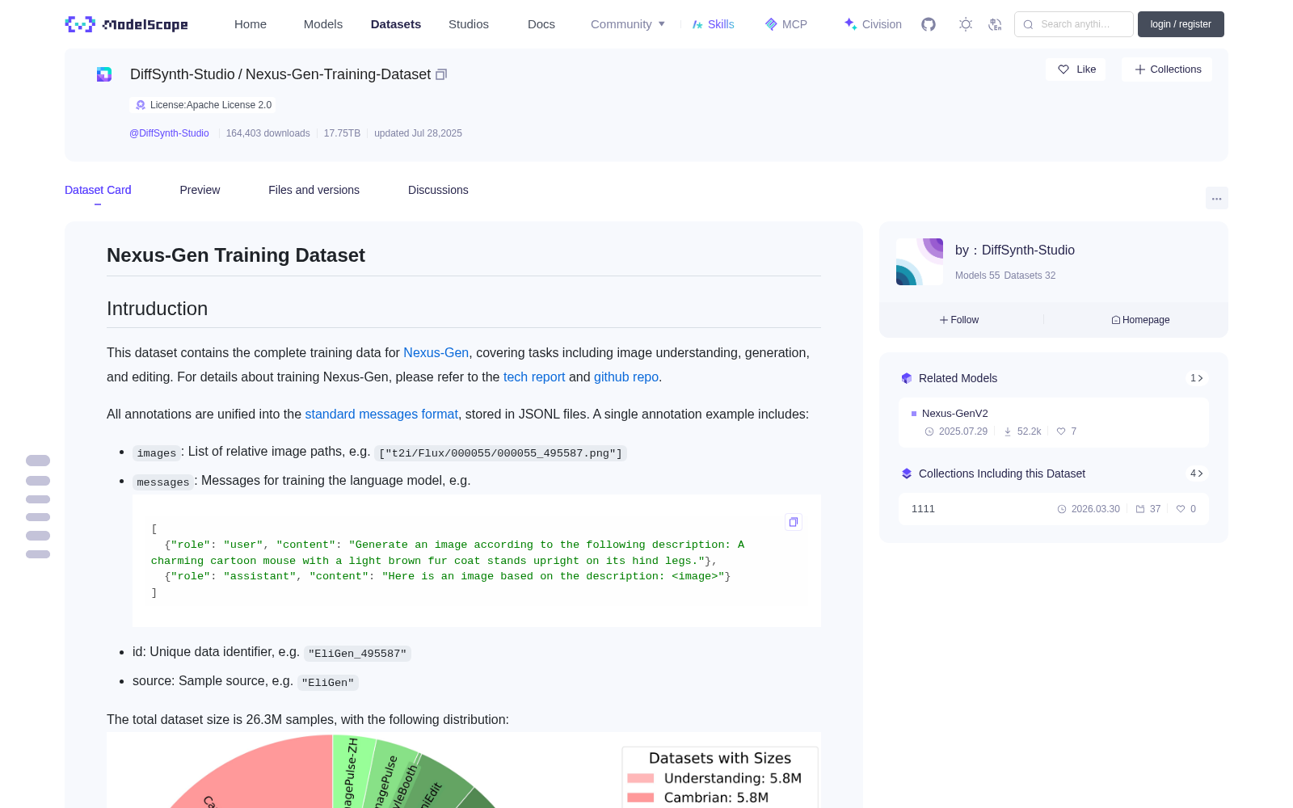Open the organization Homepage button
Screen dimensions: 1293x808
pos(1140,320)
